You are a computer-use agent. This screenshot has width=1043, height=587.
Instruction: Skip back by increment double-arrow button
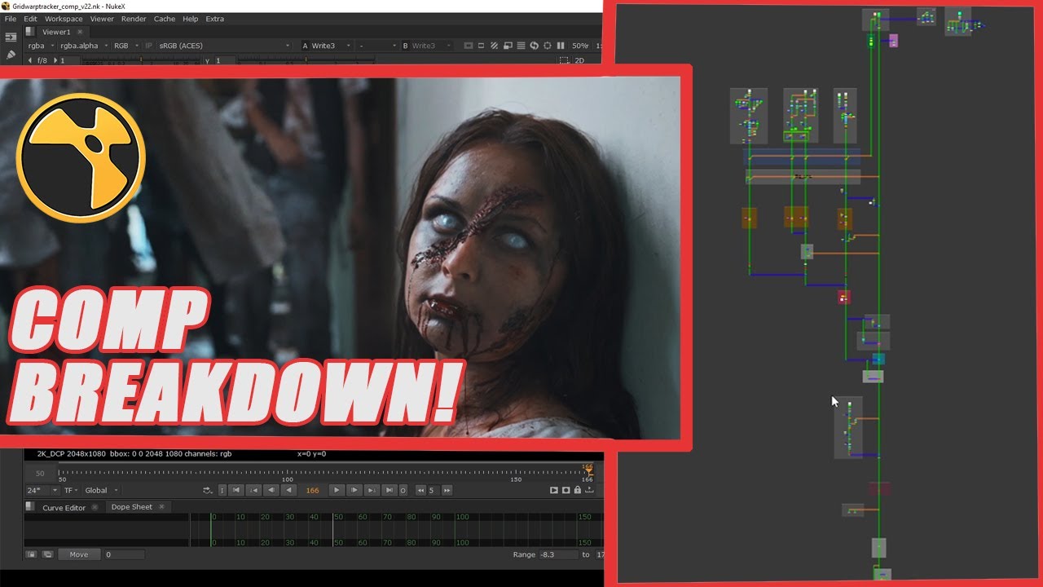(420, 490)
